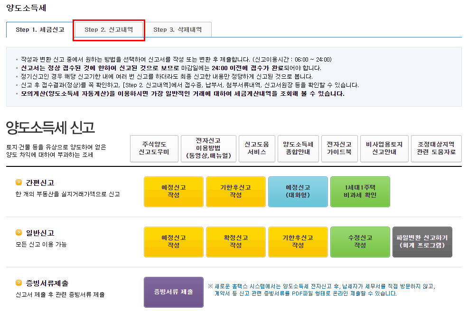
Task: Begin 확정신고 작성
Action: point(235,242)
